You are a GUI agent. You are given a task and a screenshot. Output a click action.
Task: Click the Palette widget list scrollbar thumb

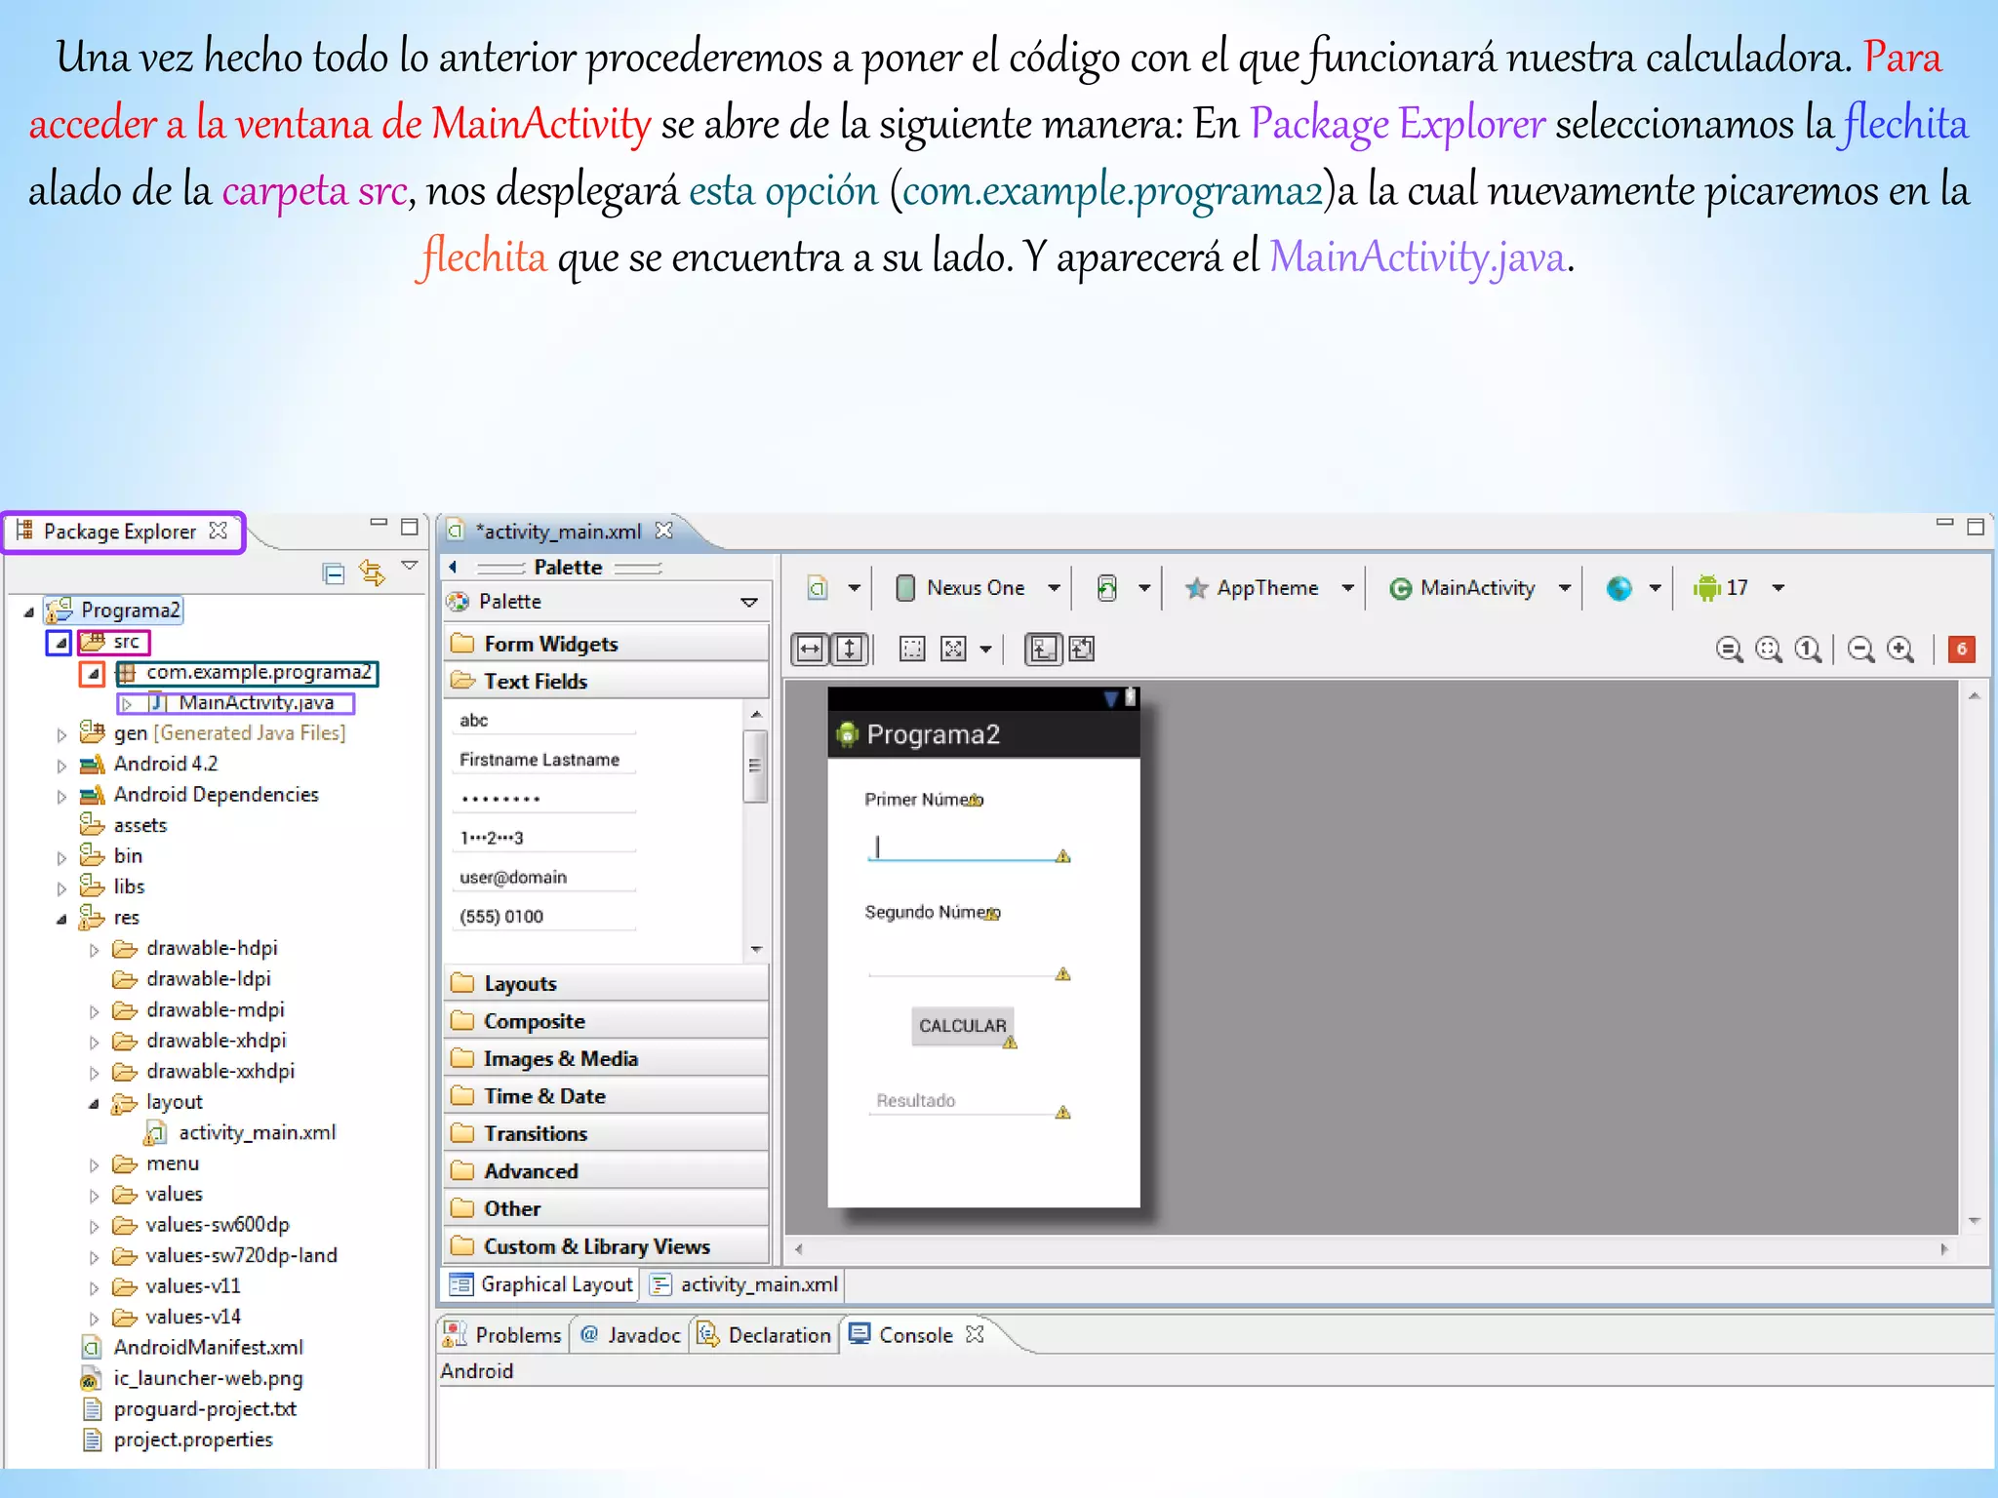(x=755, y=766)
